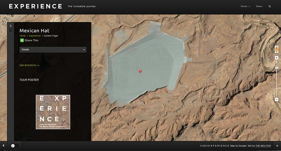Go to Home breadcrumb link
The width and height of the screenshot is (281, 151).
[23, 36]
